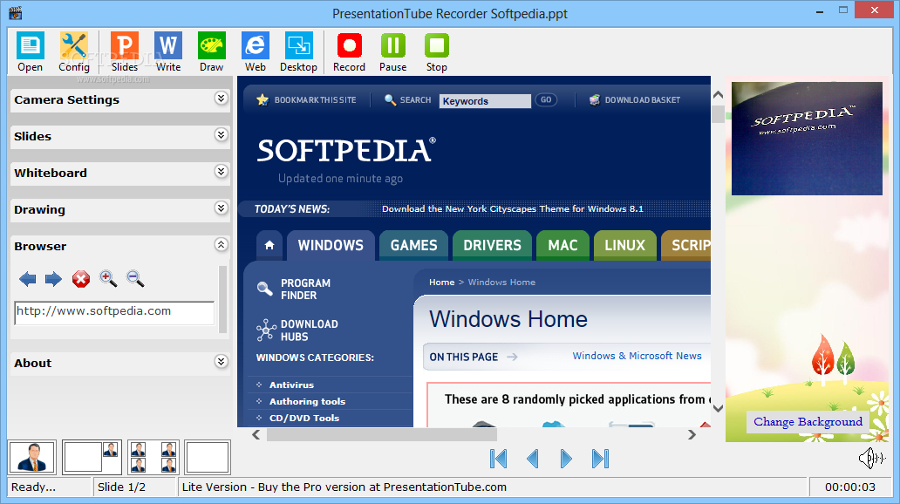This screenshot has height=504, width=900.
Task: Click the SOFTPEDIA logo on the page
Action: (x=346, y=150)
